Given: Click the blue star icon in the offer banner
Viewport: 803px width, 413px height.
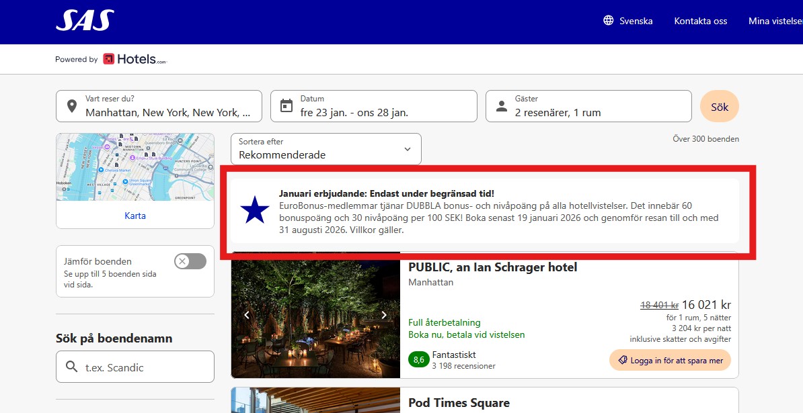Looking at the screenshot, I should click(255, 210).
